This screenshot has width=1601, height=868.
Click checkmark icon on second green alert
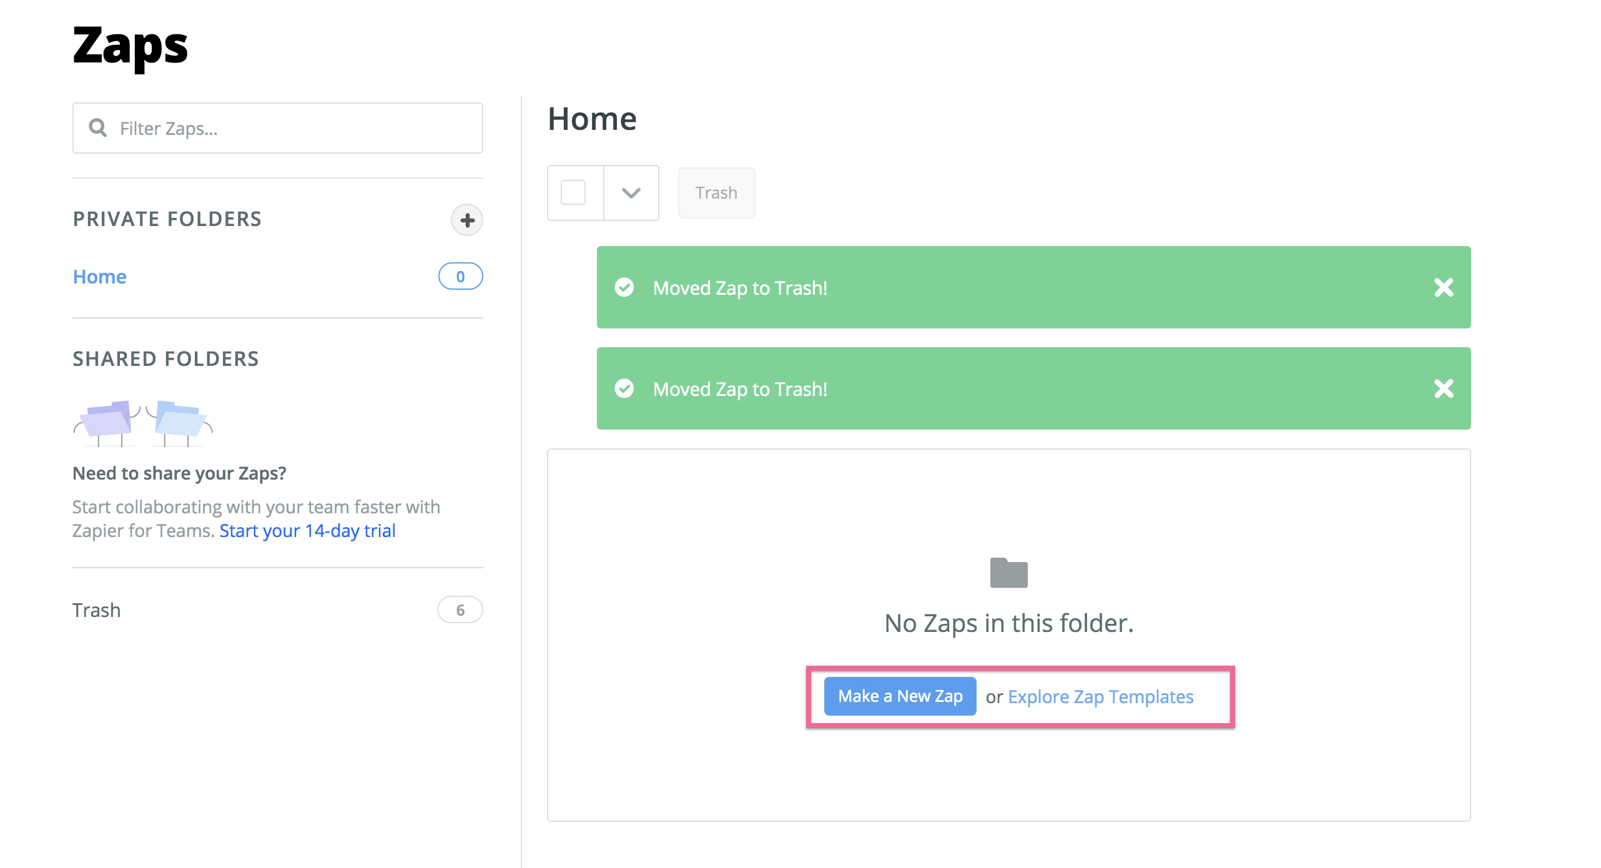624,388
